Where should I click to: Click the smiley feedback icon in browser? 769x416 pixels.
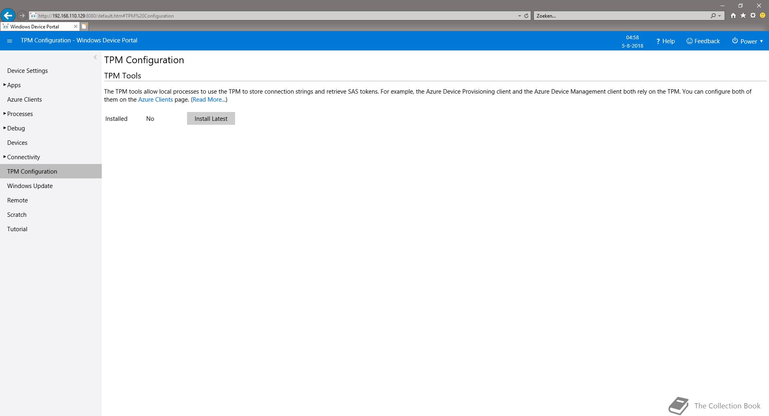point(763,16)
